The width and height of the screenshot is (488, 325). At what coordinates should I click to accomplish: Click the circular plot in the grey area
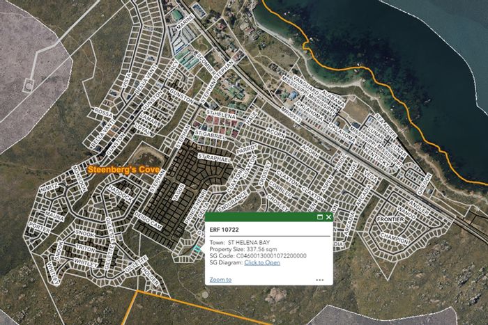click(29, 85)
